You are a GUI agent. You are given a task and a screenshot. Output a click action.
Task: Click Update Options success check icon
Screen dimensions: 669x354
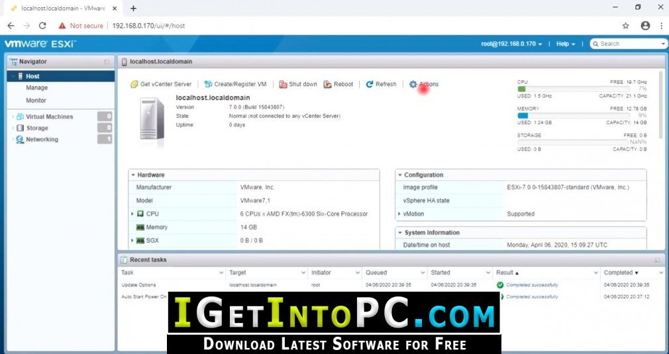(500, 285)
